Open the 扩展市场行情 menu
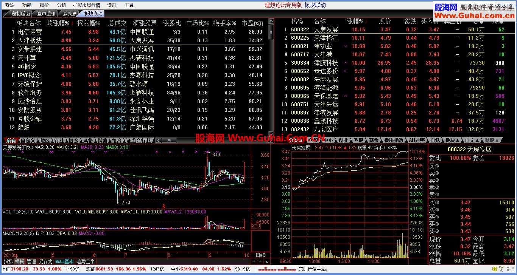 coord(87,5)
